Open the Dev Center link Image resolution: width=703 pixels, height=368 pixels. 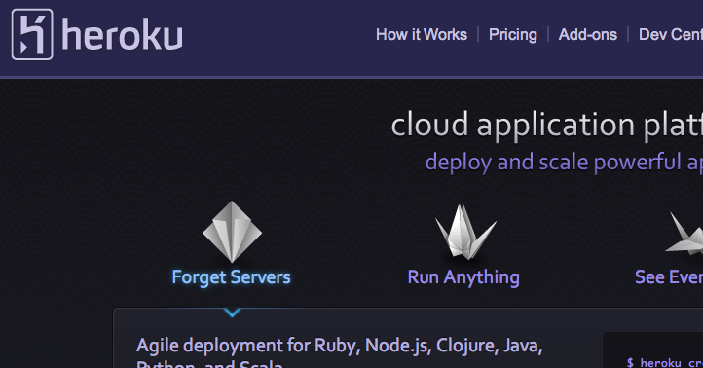pos(671,34)
